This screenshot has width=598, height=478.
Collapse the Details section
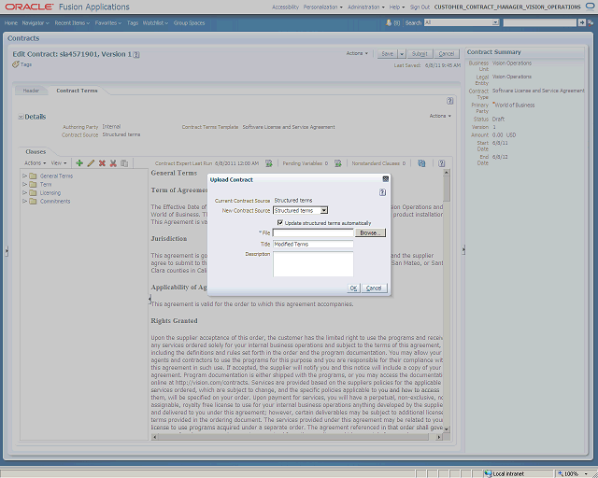coord(21,117)
